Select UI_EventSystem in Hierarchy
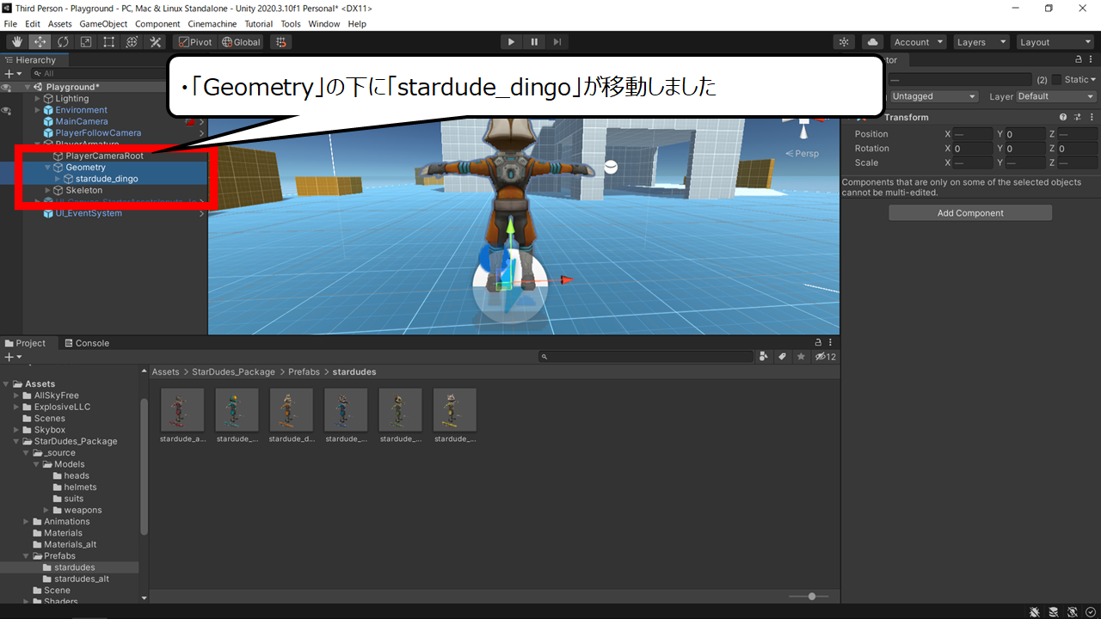1101x619 pixels. 89,213
